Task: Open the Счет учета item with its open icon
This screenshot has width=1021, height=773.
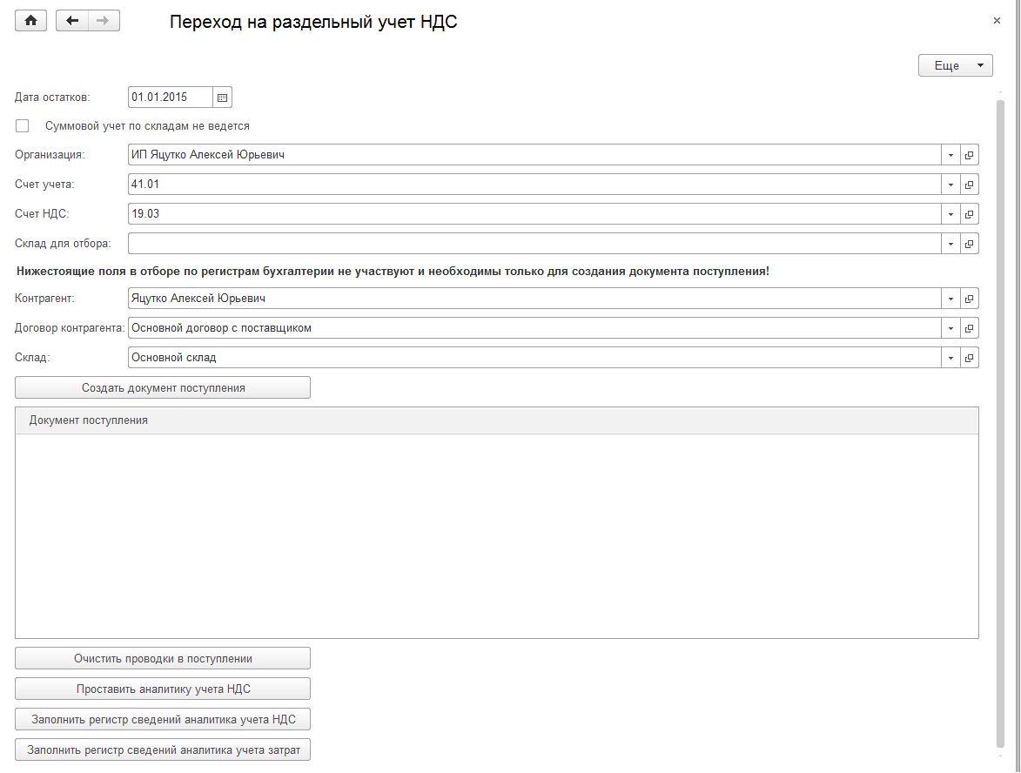Action: tap(970, 185)
